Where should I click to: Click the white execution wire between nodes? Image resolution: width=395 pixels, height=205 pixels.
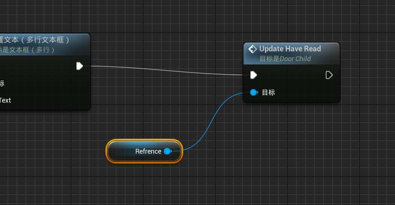pos(165,69)
